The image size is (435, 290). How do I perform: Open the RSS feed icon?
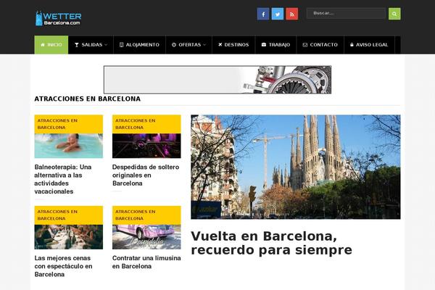[x=292, y=14]
